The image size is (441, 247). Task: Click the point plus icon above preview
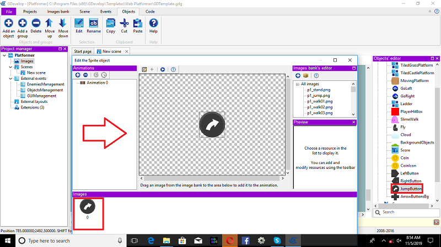coord(152,69)
